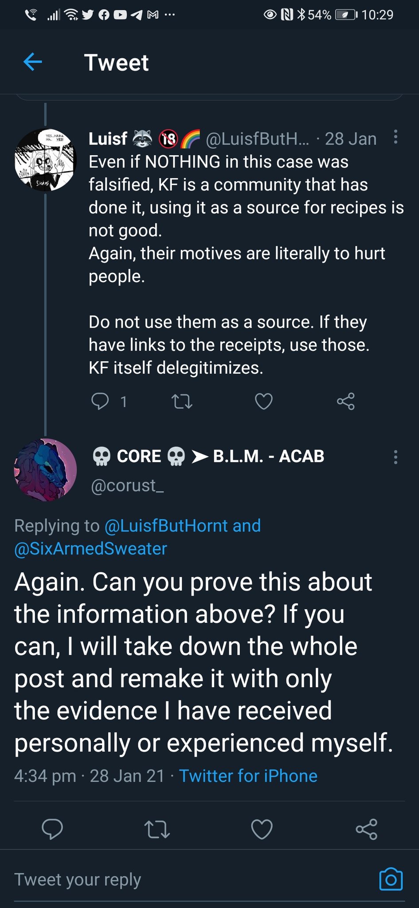Tap the back arrow in Tweet header
The height and width of the screenshot is (908, 419).
click(x=32, y=62)
